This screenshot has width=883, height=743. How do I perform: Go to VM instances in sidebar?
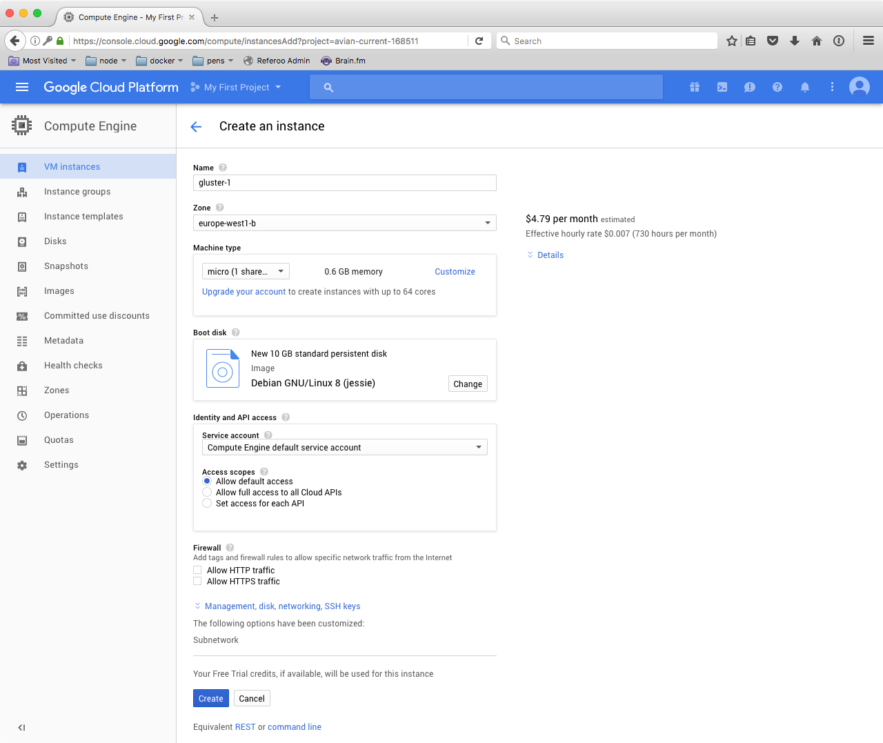[x=88, y=166]
